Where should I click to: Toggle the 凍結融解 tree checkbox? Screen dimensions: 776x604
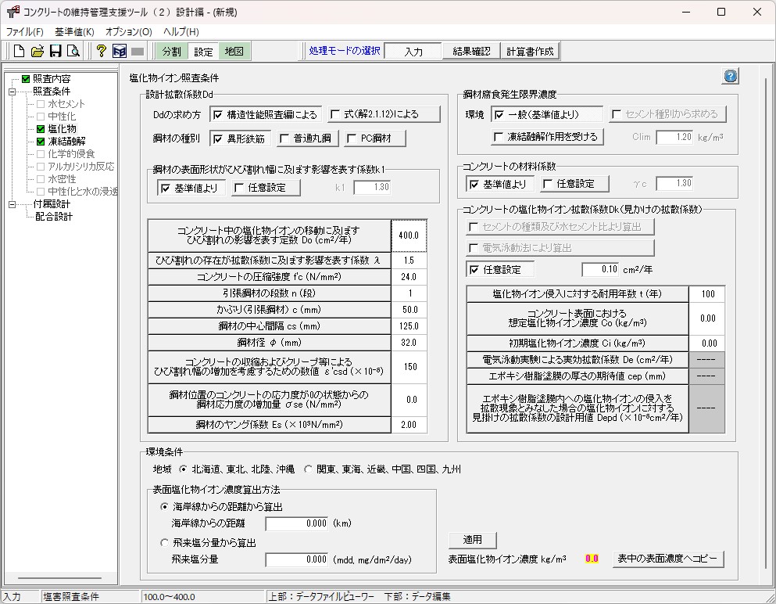(x=41, y=141)
